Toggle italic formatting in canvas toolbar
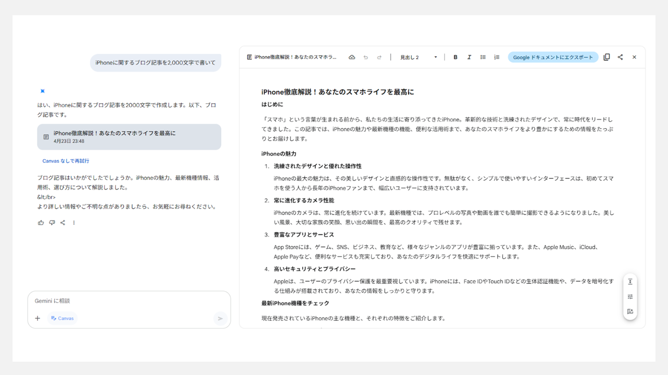 coord(469,57)
